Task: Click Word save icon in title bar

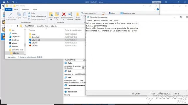Action: (4, 2)
